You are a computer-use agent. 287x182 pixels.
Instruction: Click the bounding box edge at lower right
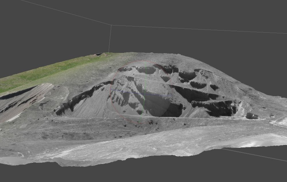(254, 155)
